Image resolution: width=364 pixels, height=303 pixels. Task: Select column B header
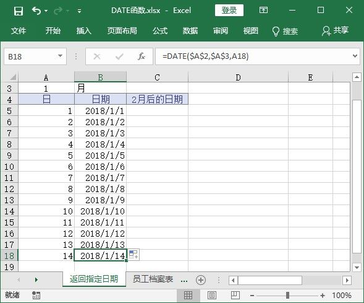100,77
